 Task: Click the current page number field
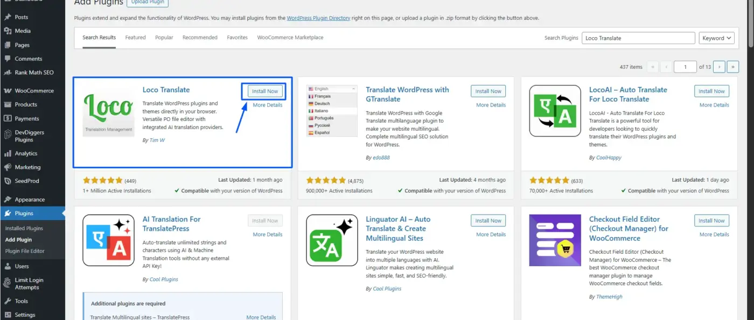point(686,67)
